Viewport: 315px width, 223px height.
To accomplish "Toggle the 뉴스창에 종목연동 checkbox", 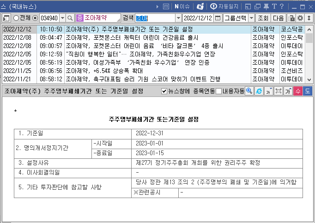I will pos(164,91).
